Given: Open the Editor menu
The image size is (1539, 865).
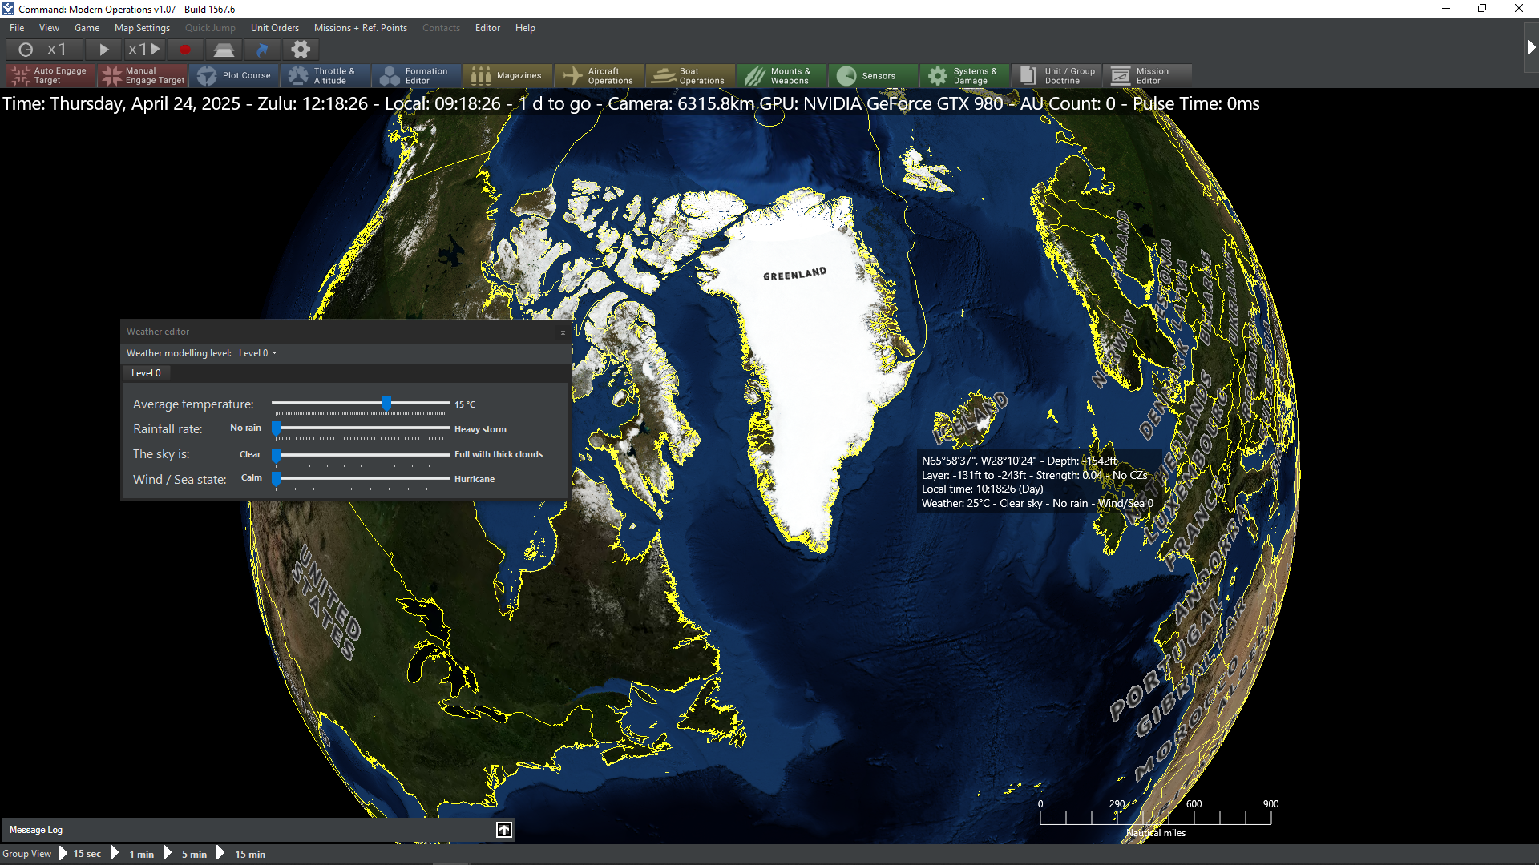Looking at the screenshot, I should click(x=488, y=28).
